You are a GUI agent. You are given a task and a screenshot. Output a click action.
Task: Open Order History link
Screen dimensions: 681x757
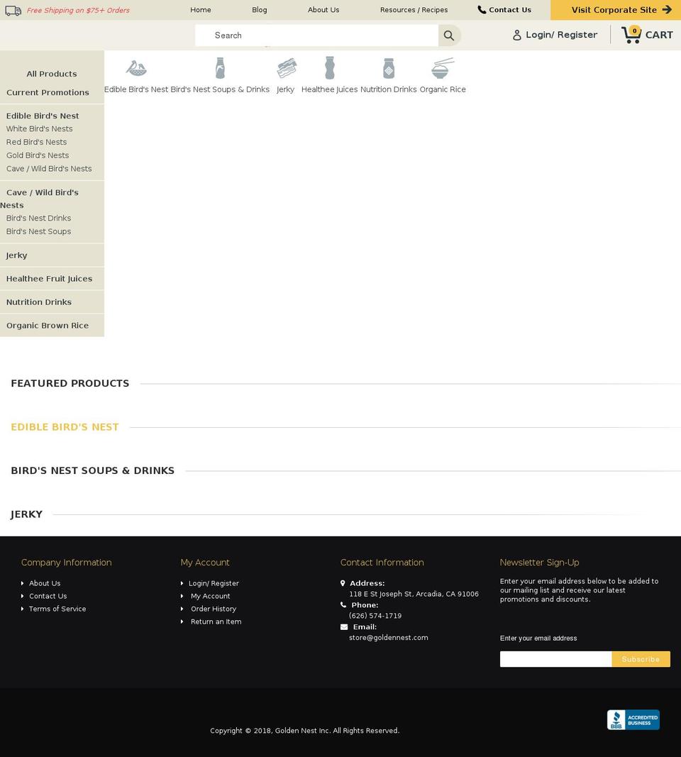pos(214,609)
